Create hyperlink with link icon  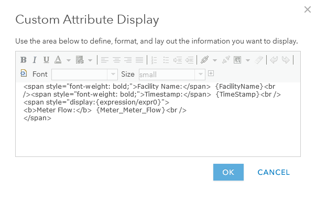(x=204, y=60)
